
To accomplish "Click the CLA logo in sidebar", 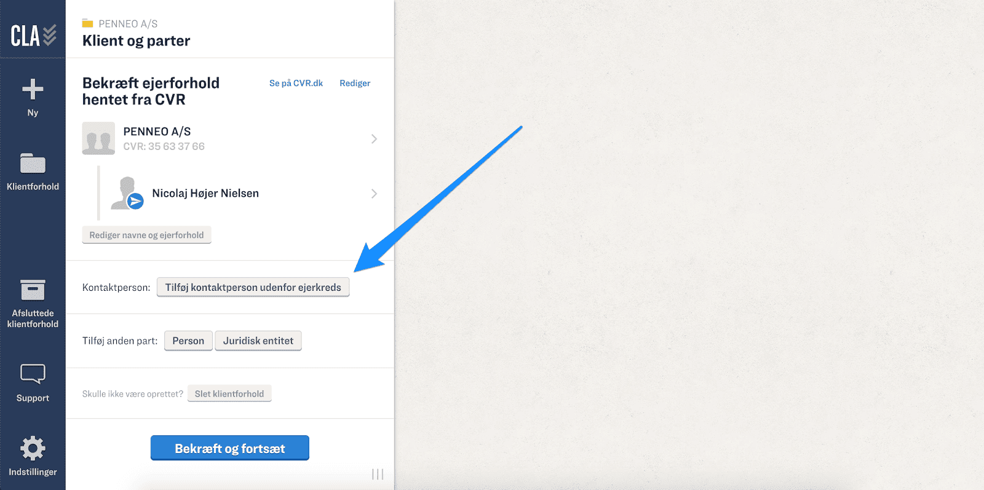I will 33,36.
